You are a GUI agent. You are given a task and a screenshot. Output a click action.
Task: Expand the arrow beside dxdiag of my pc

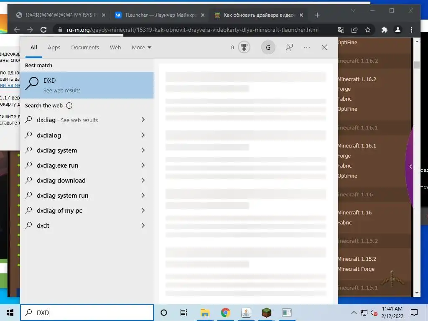tap(143, 210)
